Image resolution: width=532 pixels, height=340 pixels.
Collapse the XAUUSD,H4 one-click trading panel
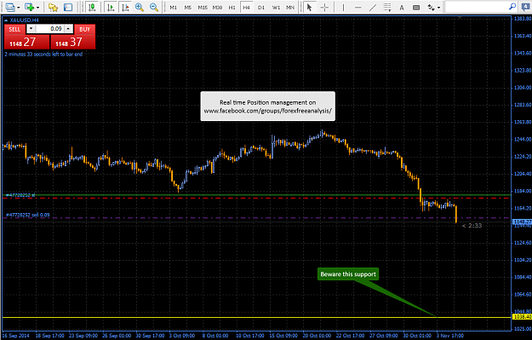6,20
